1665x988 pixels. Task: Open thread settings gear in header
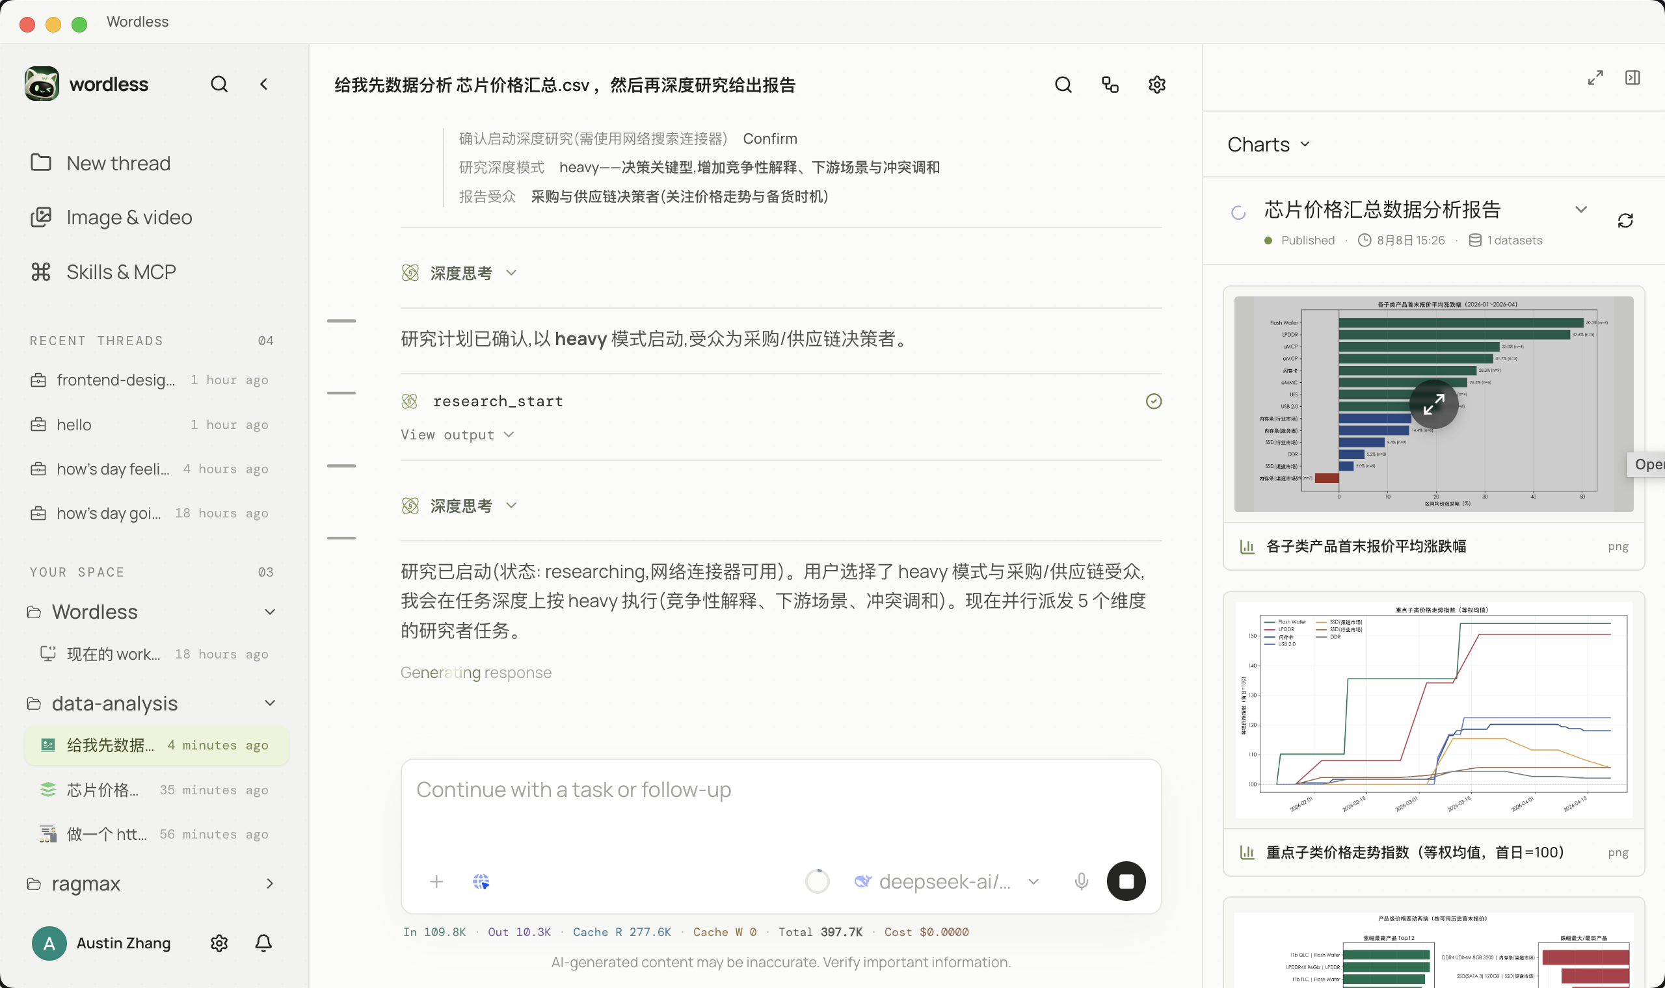coord(1157,84)
